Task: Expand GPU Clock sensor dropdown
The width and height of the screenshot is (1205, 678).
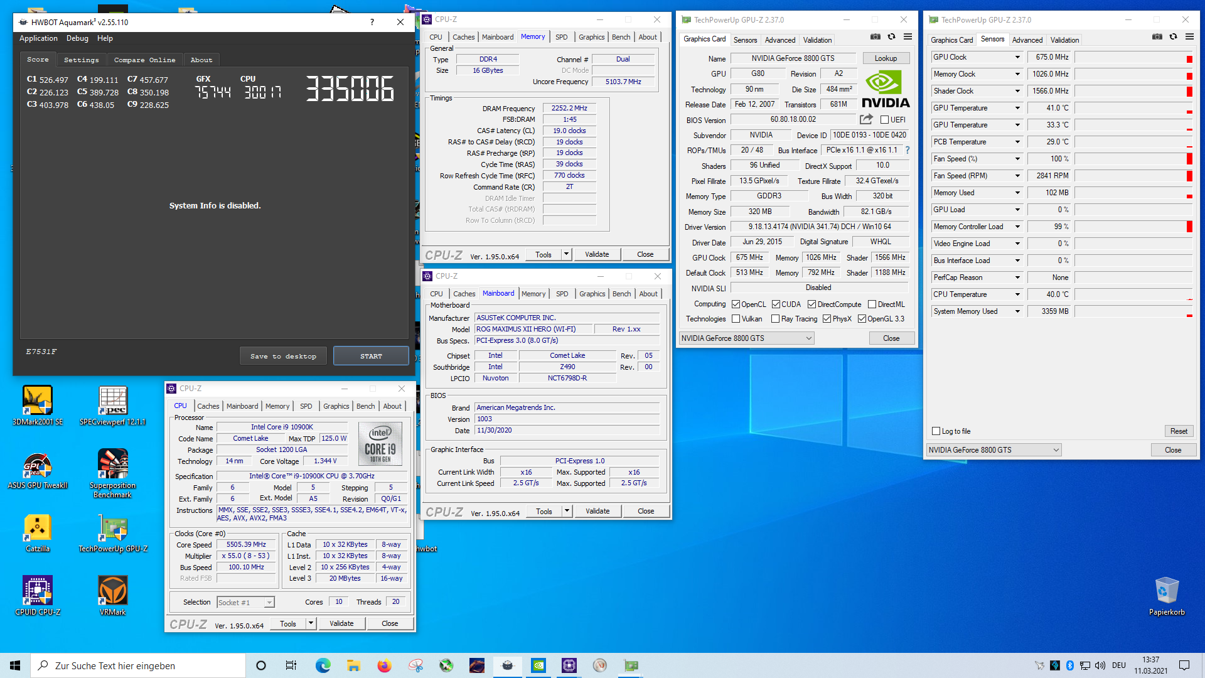Action: 1017,57
